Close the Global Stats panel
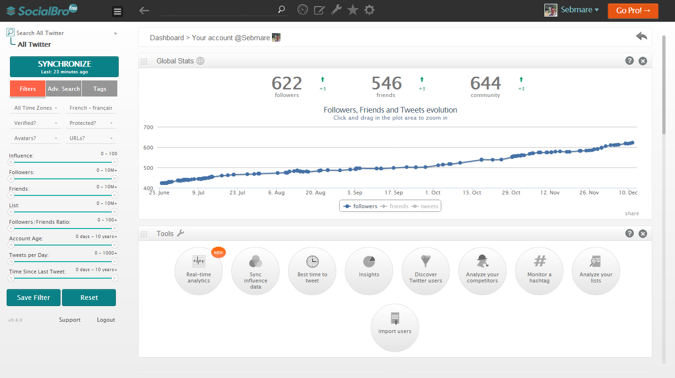Image resolution: width=675 pixels, height=378 pixels. pyautogui.click(x=642, y=61)
